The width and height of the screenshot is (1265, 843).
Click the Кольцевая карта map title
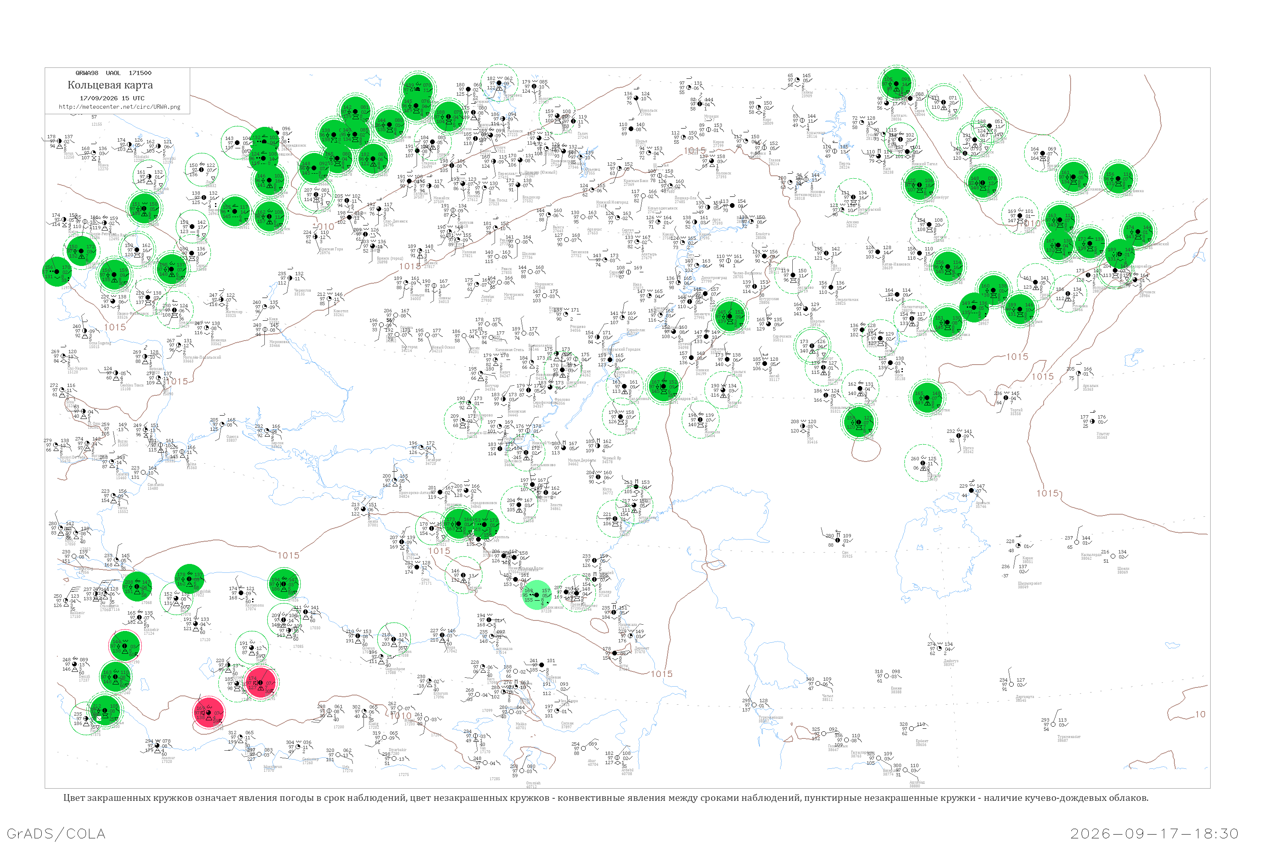tap(110, 85)
